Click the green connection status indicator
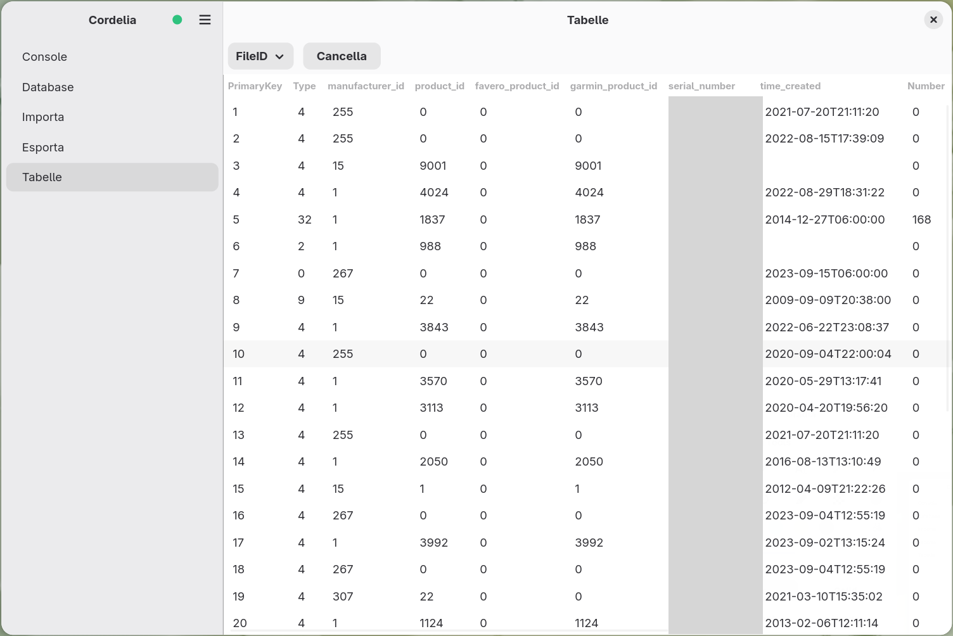 coord(177,20)
